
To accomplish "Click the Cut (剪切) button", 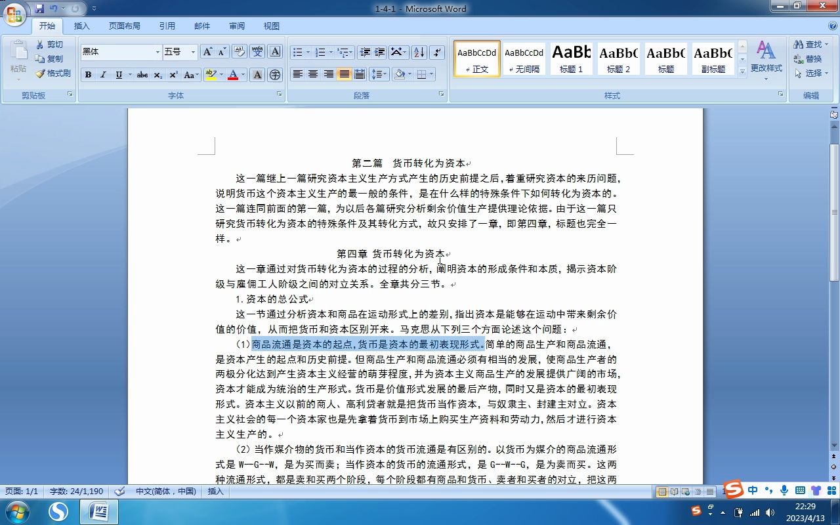I will coord(50,45).
